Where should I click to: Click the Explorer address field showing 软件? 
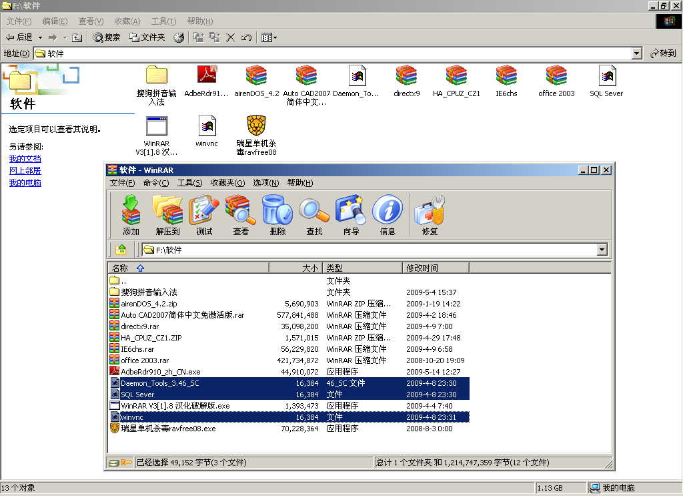333,53
